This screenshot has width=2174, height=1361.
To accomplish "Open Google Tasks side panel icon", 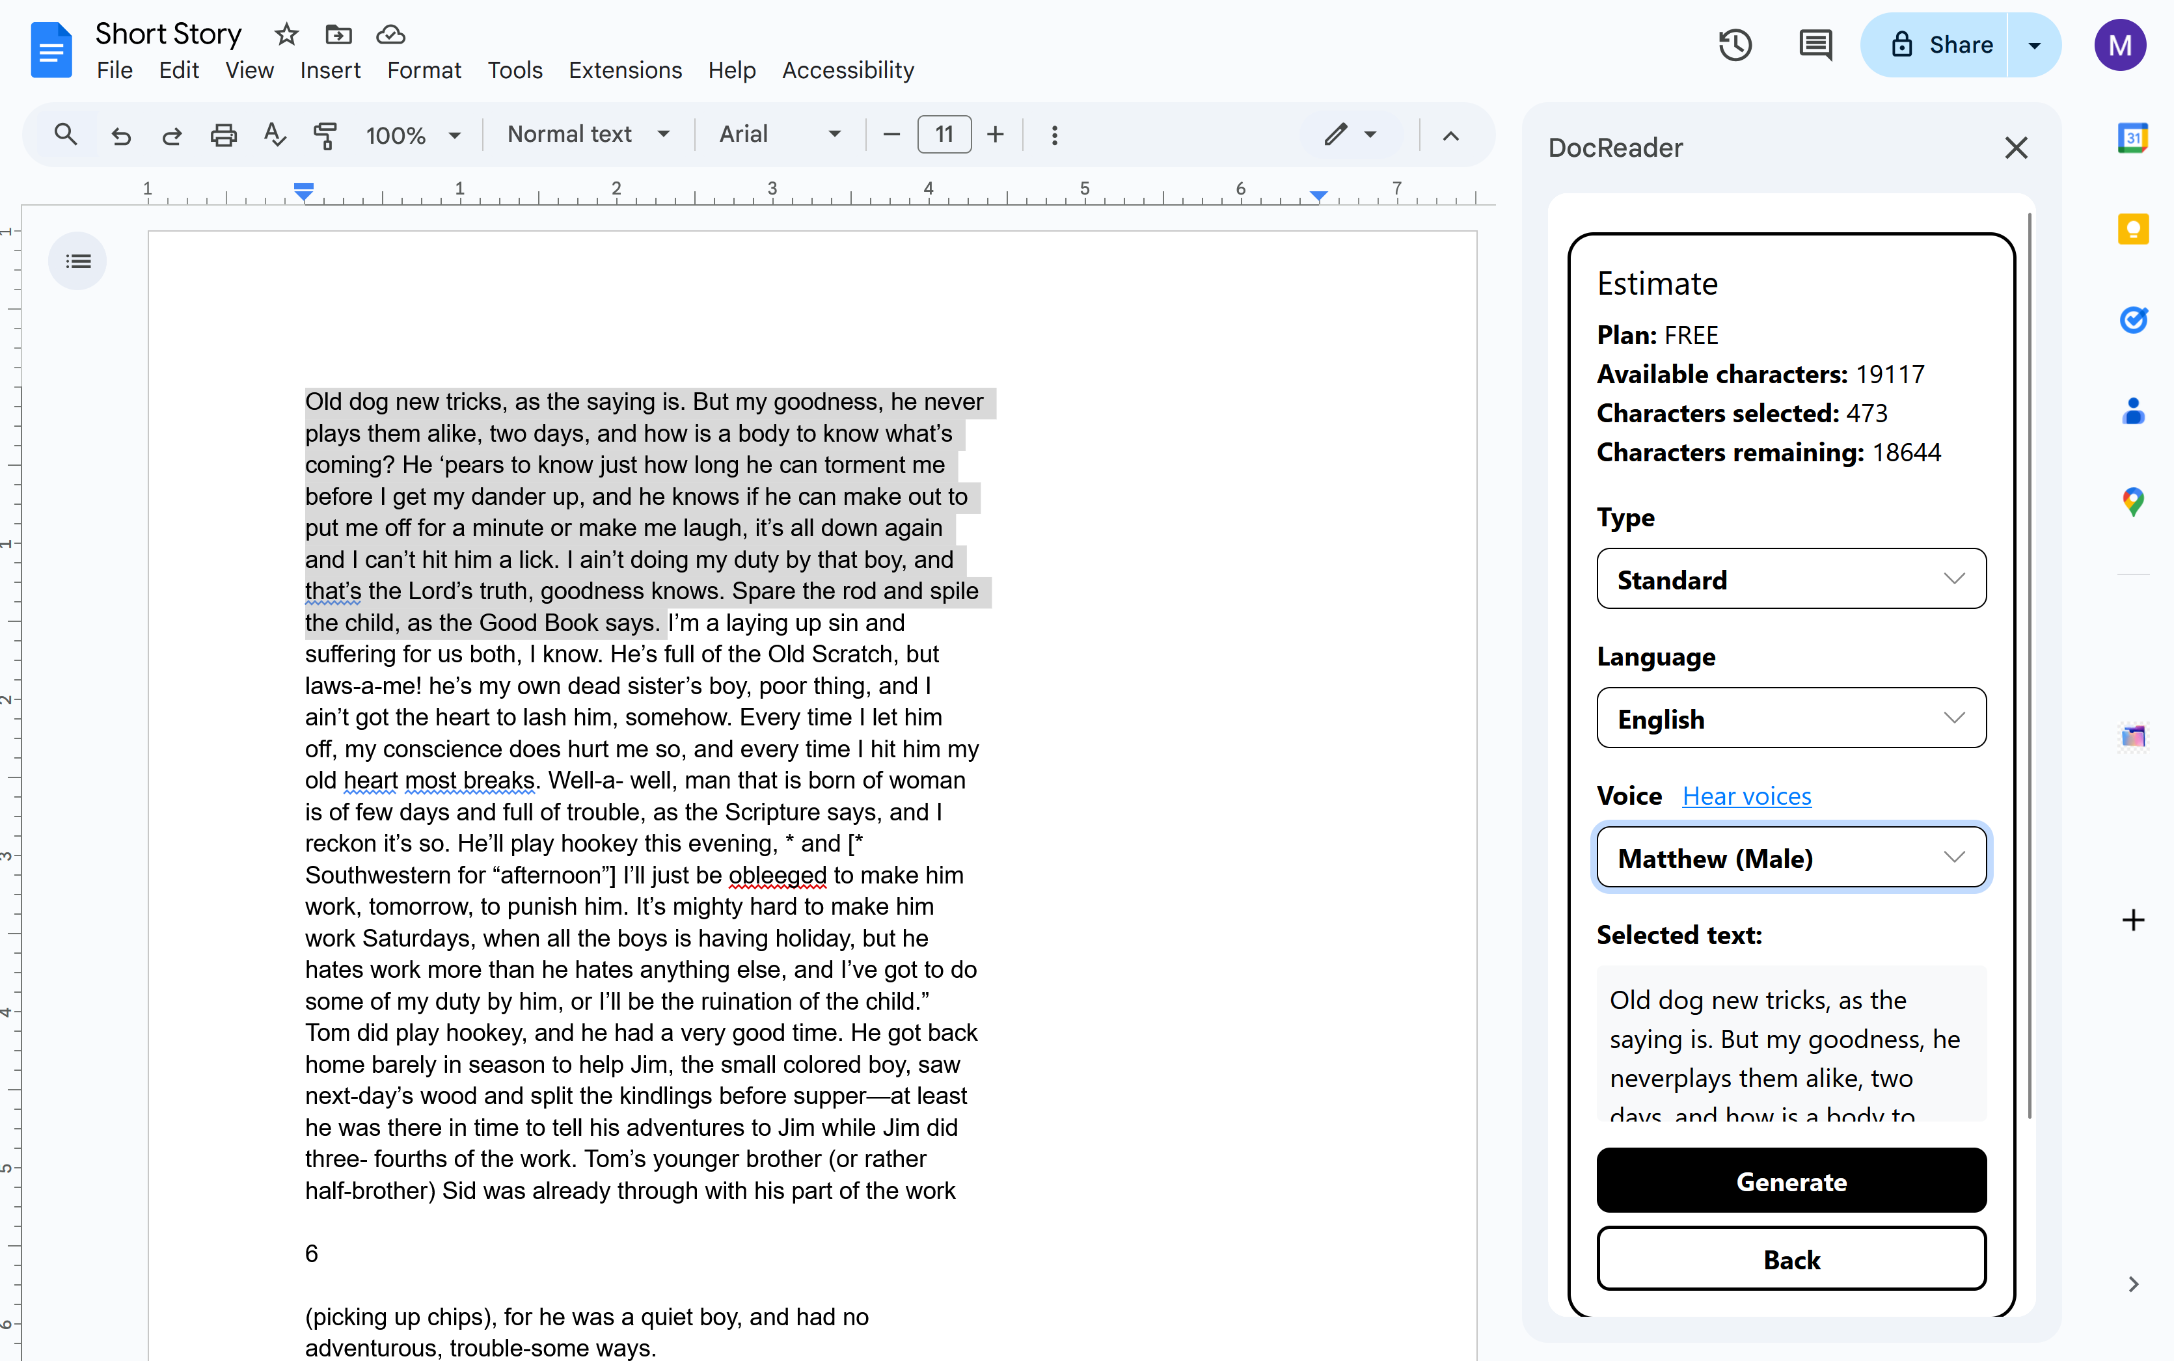I will click(x=2132, y=319).
